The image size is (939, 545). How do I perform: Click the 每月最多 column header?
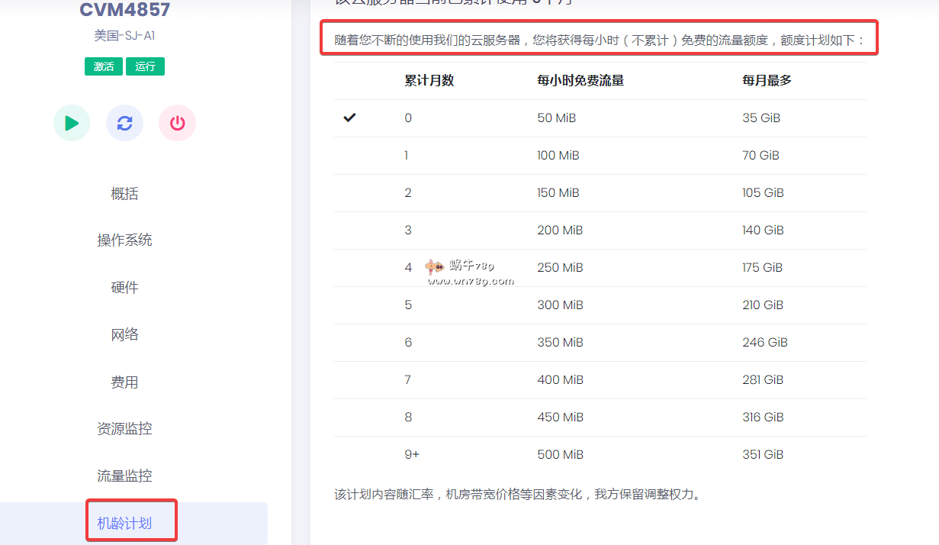(x=767, y=80)
